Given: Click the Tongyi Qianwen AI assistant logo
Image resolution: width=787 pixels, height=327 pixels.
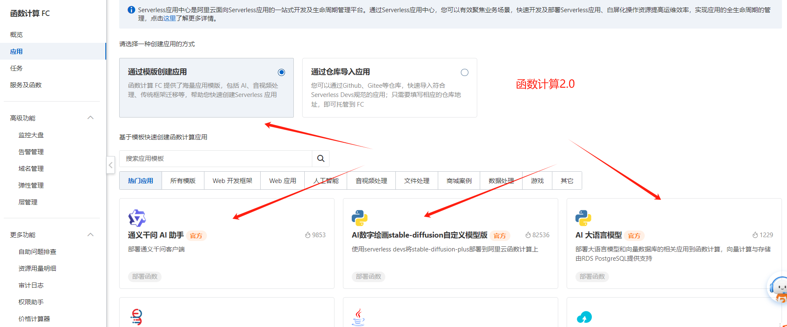Looking at the screenshot, I should (x=137, y=218).
